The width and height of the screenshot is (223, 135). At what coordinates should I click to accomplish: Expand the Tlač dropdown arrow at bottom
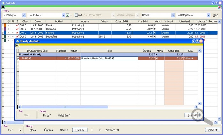(20, 130)
